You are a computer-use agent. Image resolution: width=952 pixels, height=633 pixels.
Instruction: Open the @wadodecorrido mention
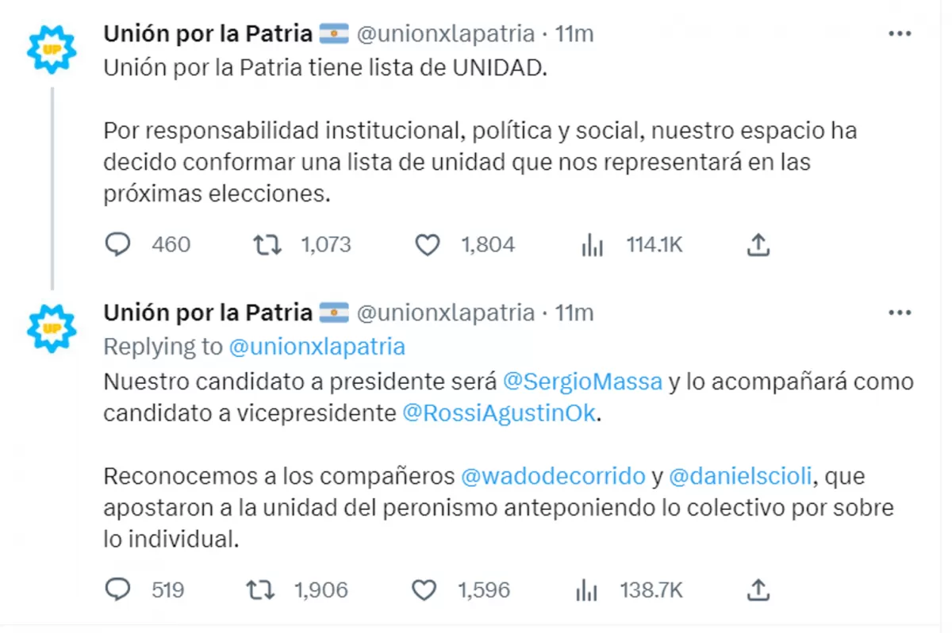pos(554,477)
